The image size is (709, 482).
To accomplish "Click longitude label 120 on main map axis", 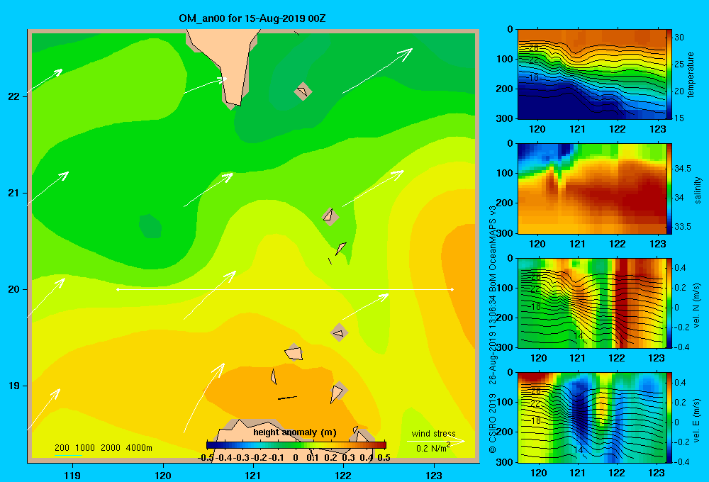I will tap(163, 475).
